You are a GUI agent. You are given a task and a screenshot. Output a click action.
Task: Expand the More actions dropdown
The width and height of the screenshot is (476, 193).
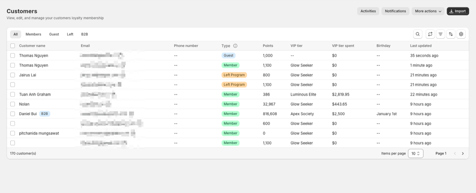point(428,11)
